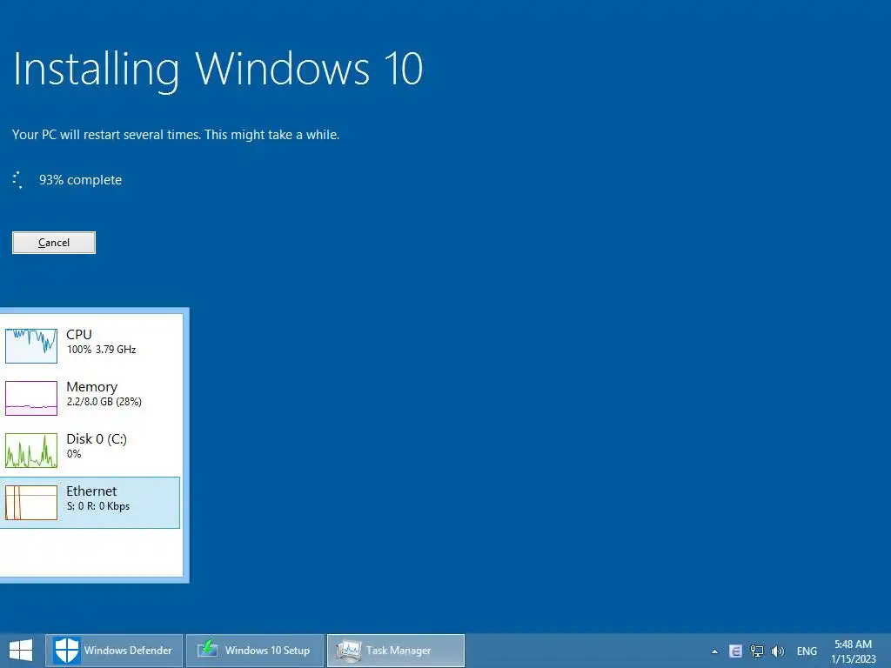Viewport: 891px width, 668px height.
Task: Show hidden tray icons arrow
Action: point(715,651)
